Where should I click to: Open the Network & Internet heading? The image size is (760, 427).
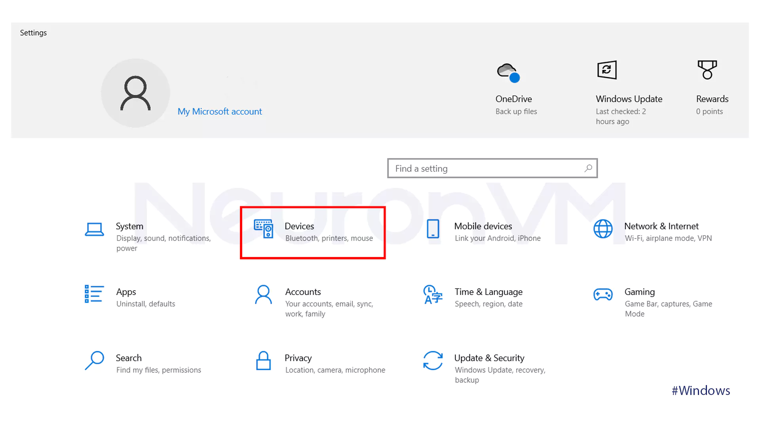661,226
